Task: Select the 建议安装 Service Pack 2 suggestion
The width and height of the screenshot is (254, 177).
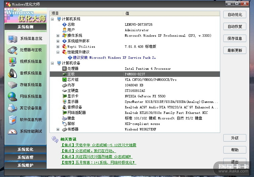Action: tap(114, 58)
